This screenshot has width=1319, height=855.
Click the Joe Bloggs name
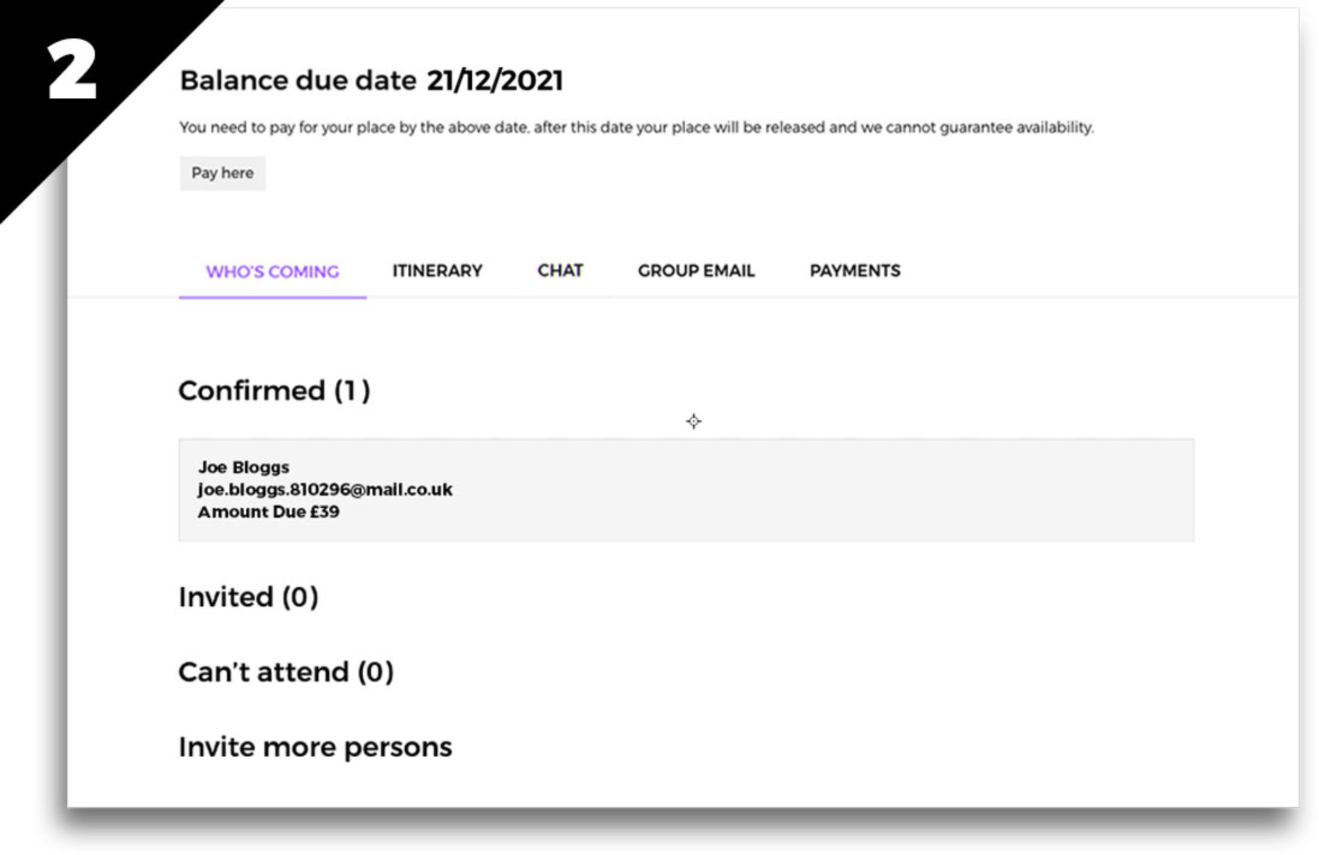coord(243,467)
